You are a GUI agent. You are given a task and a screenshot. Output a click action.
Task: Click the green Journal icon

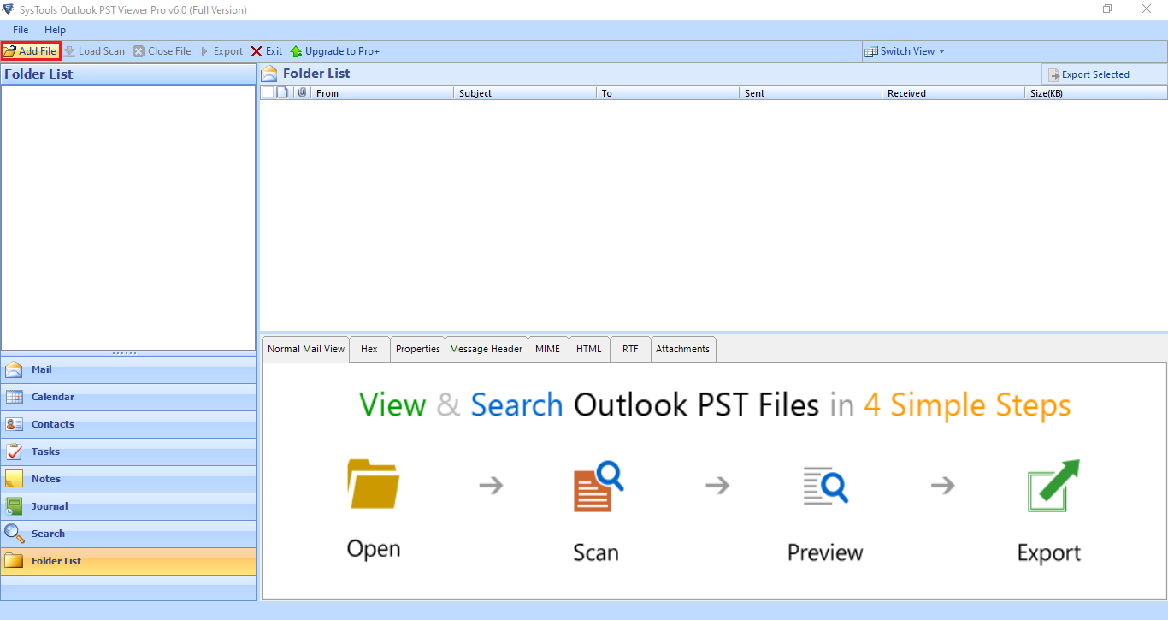click(14, 506)
